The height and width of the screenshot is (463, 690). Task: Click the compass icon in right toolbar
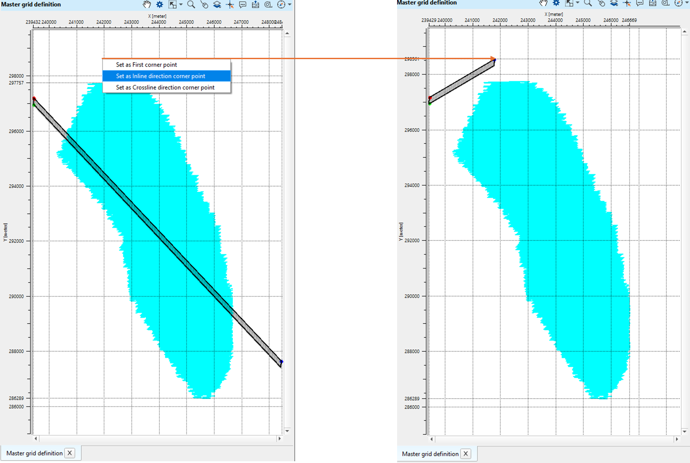pyautogui.click(x=678, y=3)
